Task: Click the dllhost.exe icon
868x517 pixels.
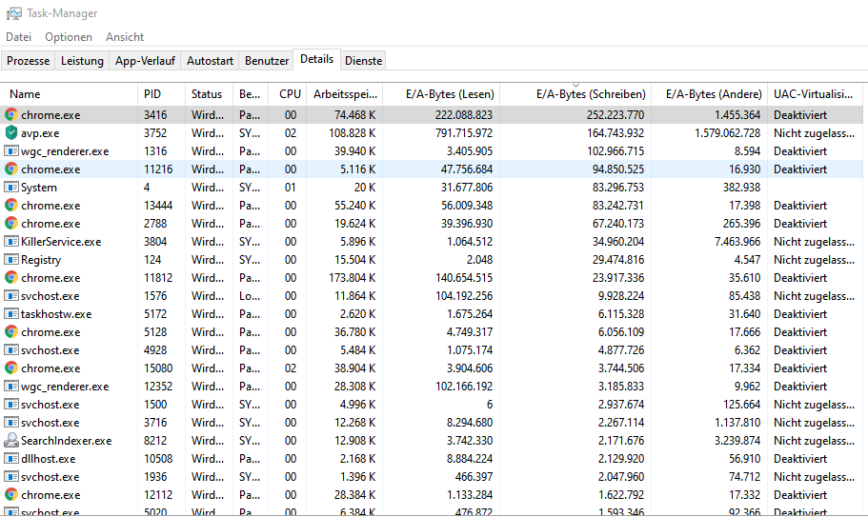Action: 11,458
